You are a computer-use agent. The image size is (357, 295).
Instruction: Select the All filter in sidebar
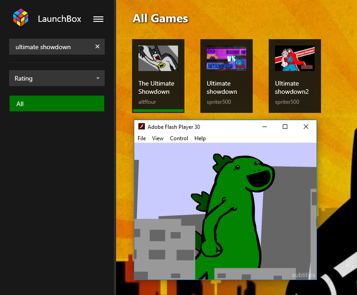pyautogui.click(x=56, y=104)
